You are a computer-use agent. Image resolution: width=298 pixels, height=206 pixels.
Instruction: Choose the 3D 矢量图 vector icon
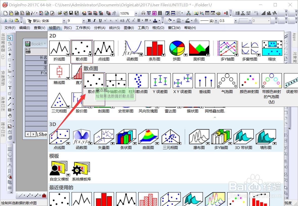pos(104,137)
